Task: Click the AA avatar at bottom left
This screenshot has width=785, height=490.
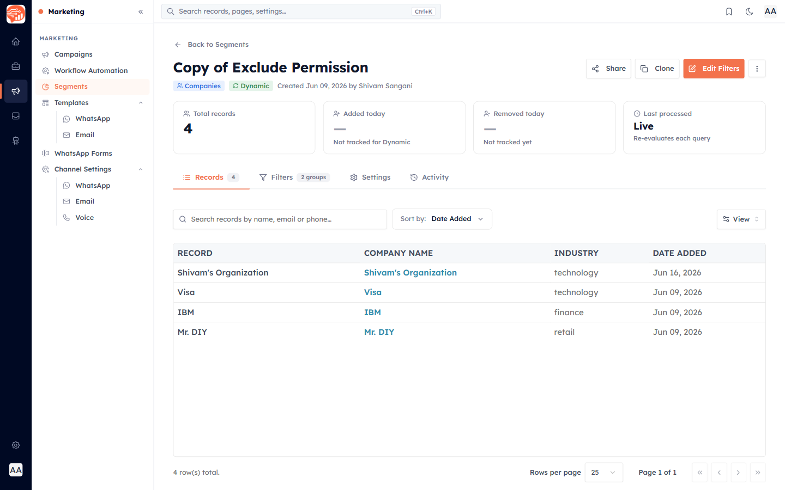Action: pos(16,470)
